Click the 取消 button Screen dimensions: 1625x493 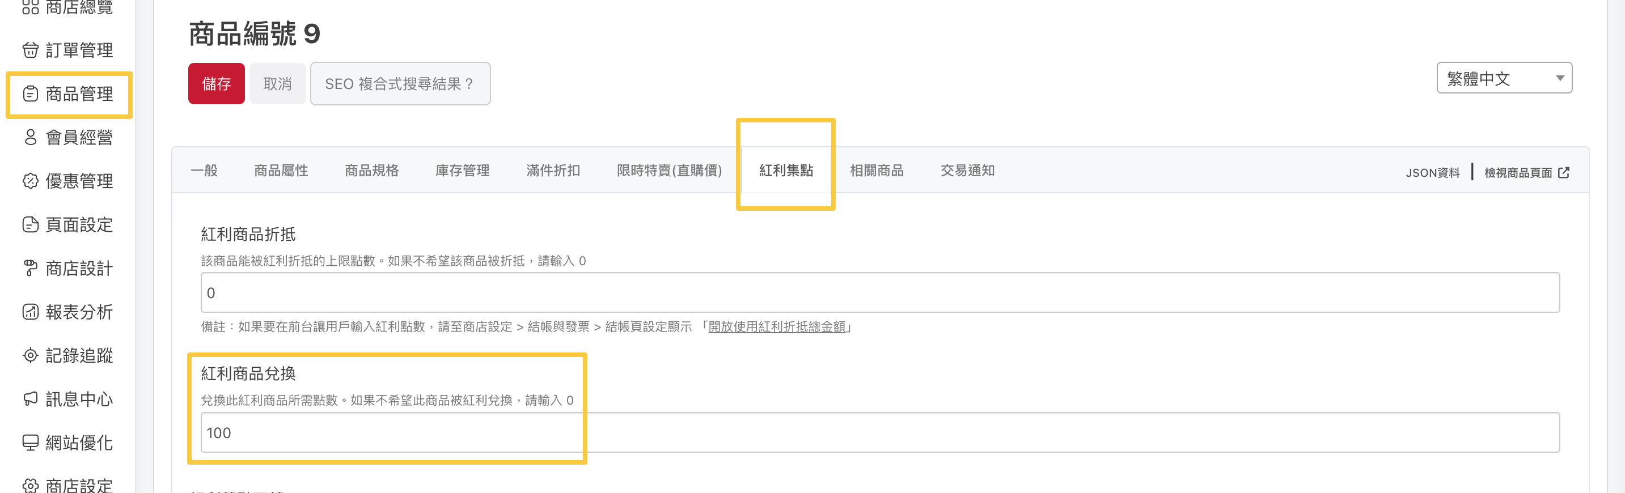(277, 84)
